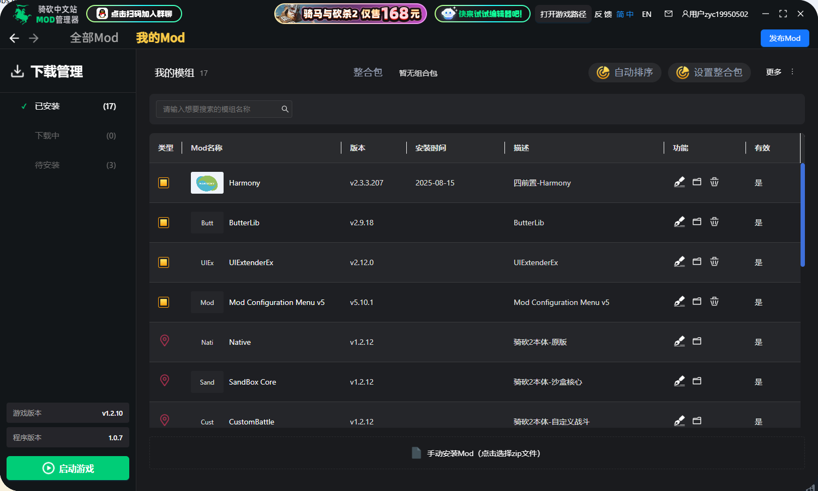This screenshot has height=491, width=818.
Task: Click the 设置整合包 button
Action: pos(709,73)
